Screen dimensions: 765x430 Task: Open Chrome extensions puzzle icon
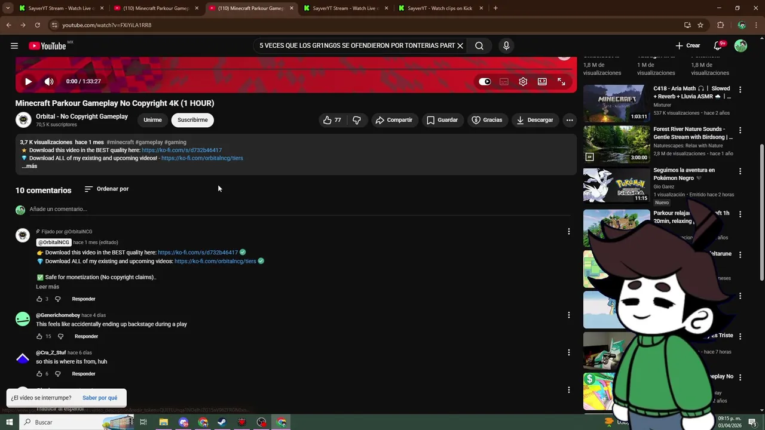click(720, 25)
